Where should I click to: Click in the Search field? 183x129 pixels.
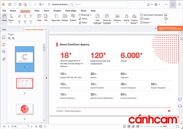click(99, 4)
